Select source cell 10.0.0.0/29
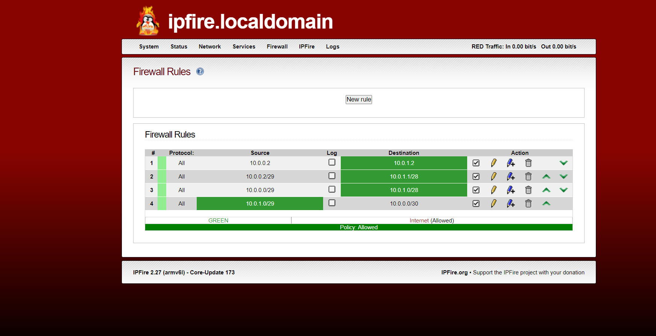The width and height of the screenshot is (656, 336). click(x=260, y=190)
